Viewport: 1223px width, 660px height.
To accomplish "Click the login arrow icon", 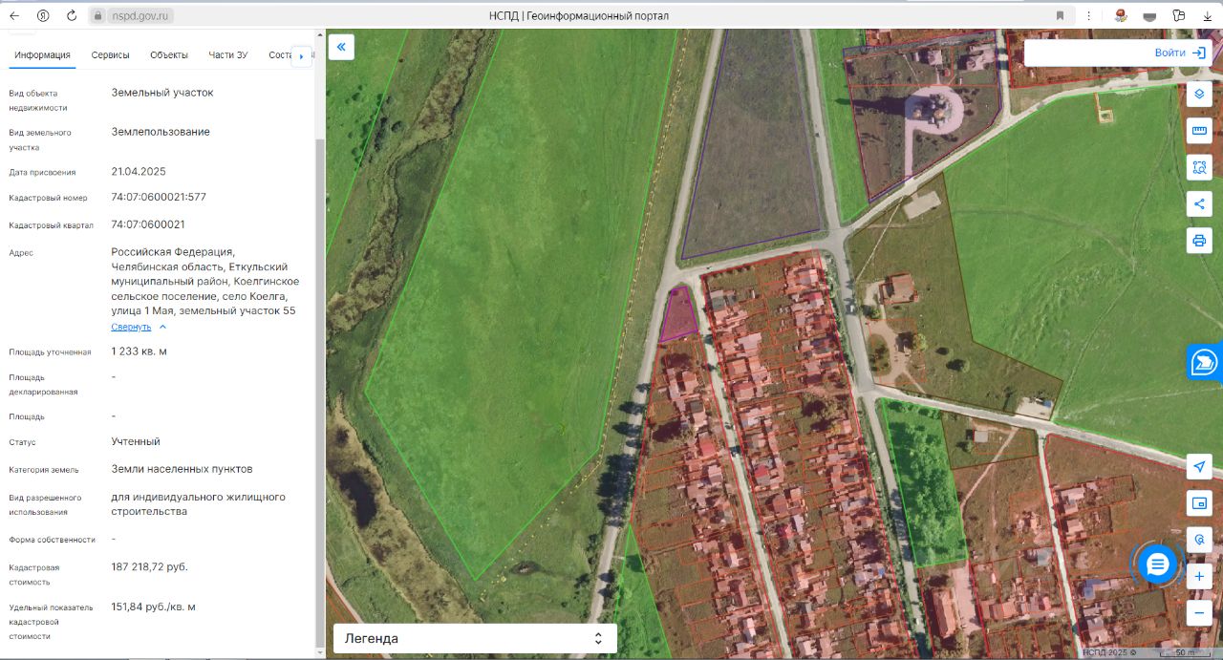I will (1198, 53).
